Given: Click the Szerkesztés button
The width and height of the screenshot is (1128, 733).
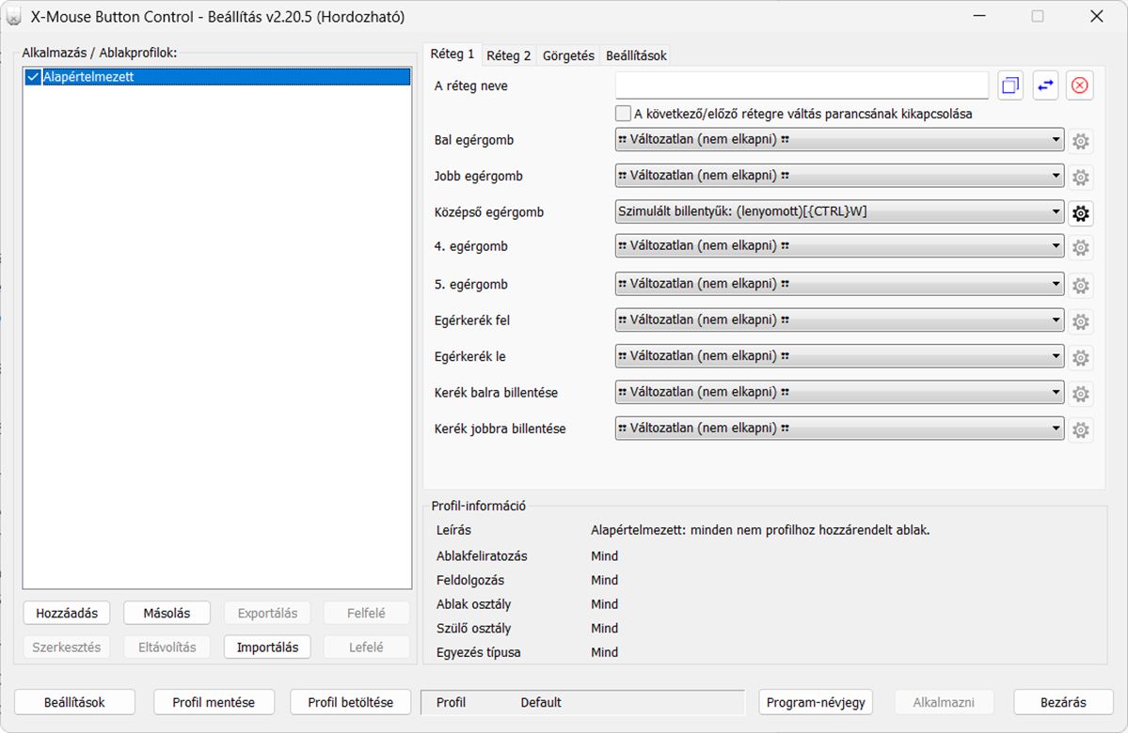Looking at the screenshot, I should (66, 647).
